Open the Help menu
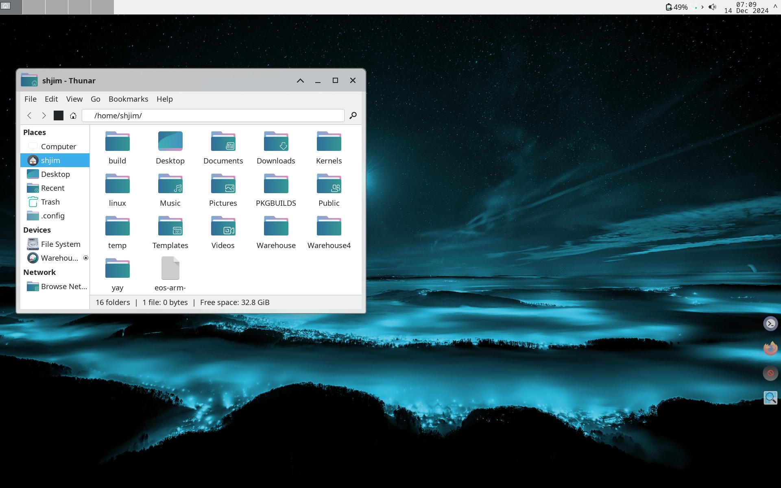781x488 pixels. (165, 99)
